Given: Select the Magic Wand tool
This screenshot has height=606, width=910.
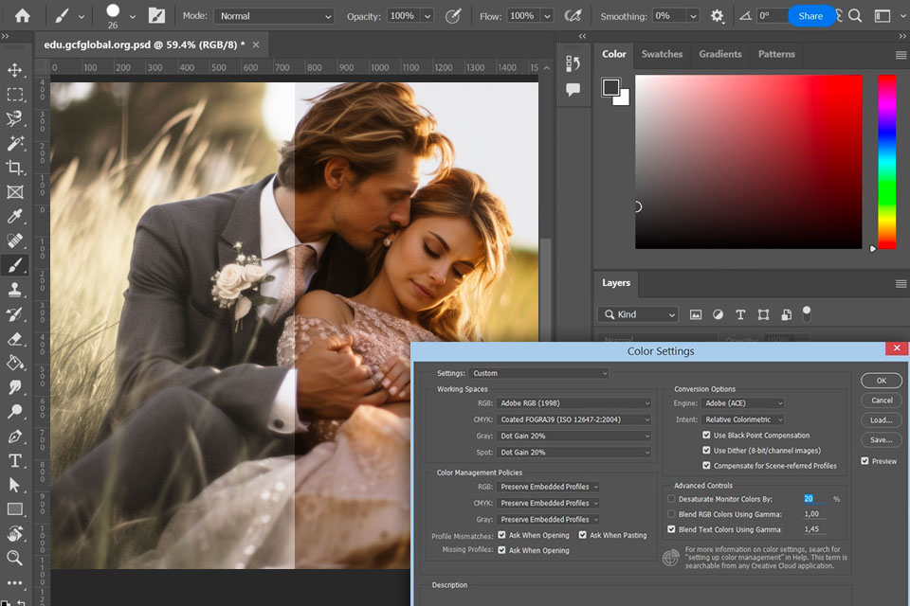Looking at the screenshot, I should [14, 143].
